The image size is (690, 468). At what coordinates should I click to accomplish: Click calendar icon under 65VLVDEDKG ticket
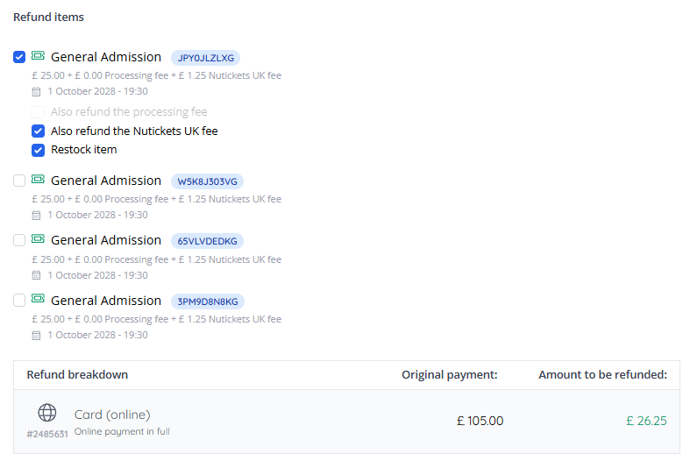[x=36, y=275]
